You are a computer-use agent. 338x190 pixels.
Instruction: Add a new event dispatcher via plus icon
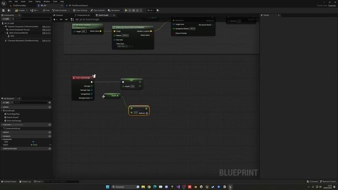[50, 149]
